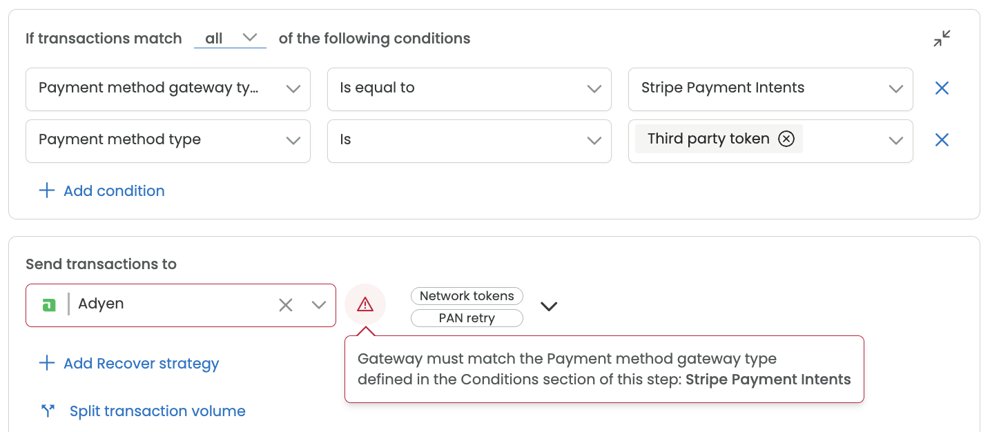Delete the Payment method type condition row
Viewport: 990px width, 432px height.
tap(942, 140)
